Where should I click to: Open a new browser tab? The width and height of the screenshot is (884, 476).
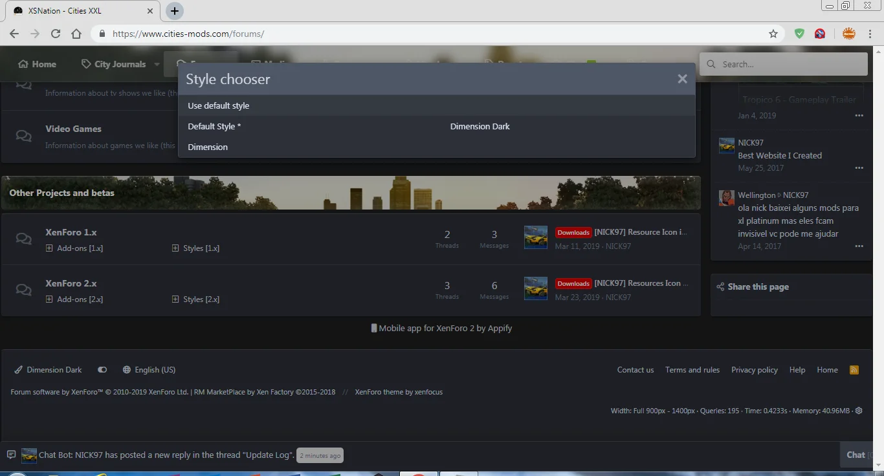[x=175, y=11]
